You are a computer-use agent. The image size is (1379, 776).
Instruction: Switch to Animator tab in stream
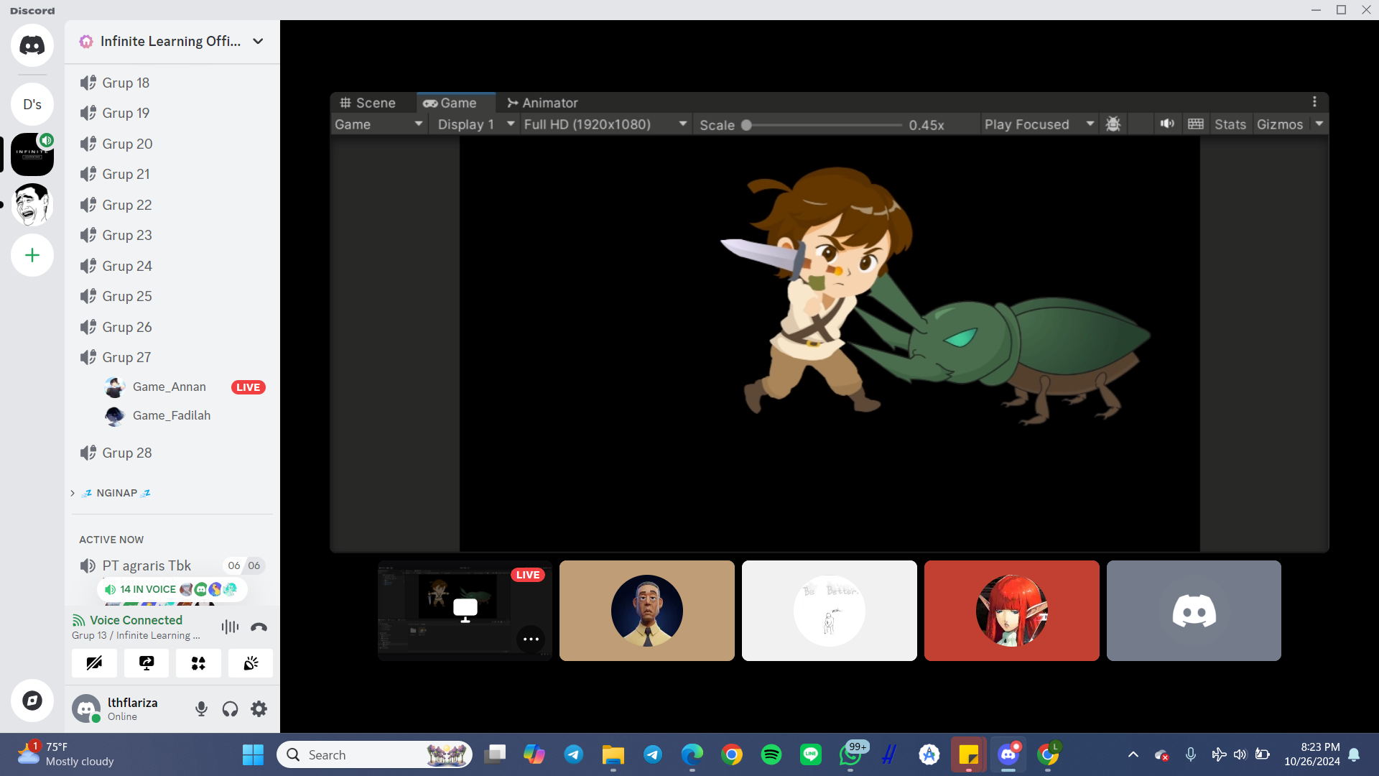tap(542, 103)
